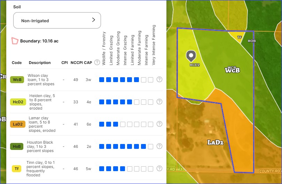Click the Code column header
Viewport: 282px width, 184px height.
pyautogui.click(x=17, y=63)
